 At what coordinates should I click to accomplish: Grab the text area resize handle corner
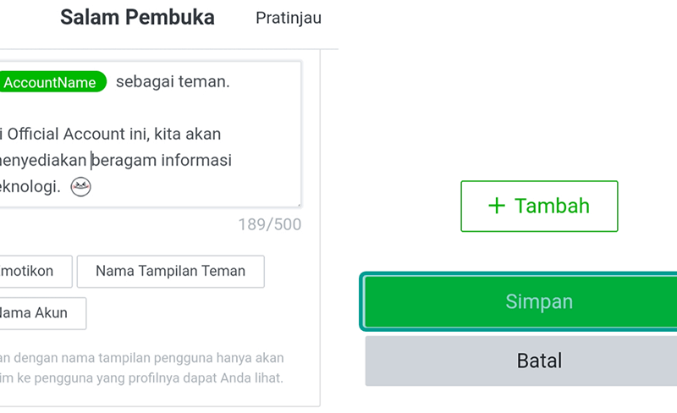pos(299,204)
